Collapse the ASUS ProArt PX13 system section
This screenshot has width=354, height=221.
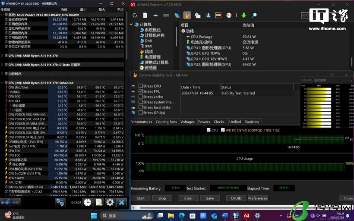(x=2, y=15)
